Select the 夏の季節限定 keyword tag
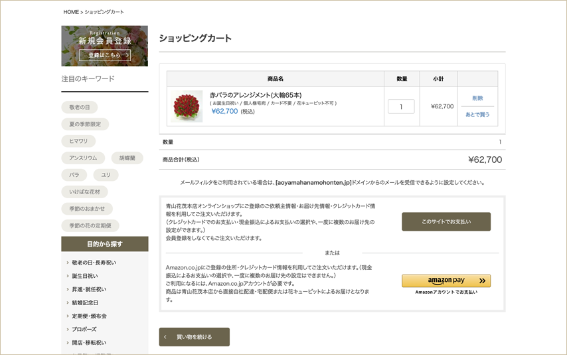 (x=85, y=124)
